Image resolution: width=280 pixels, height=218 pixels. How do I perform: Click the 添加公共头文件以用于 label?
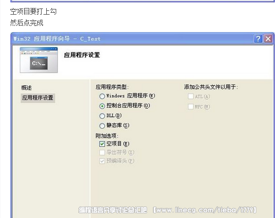211,87
